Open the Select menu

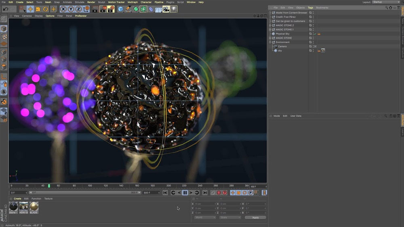tap(29, 2)
